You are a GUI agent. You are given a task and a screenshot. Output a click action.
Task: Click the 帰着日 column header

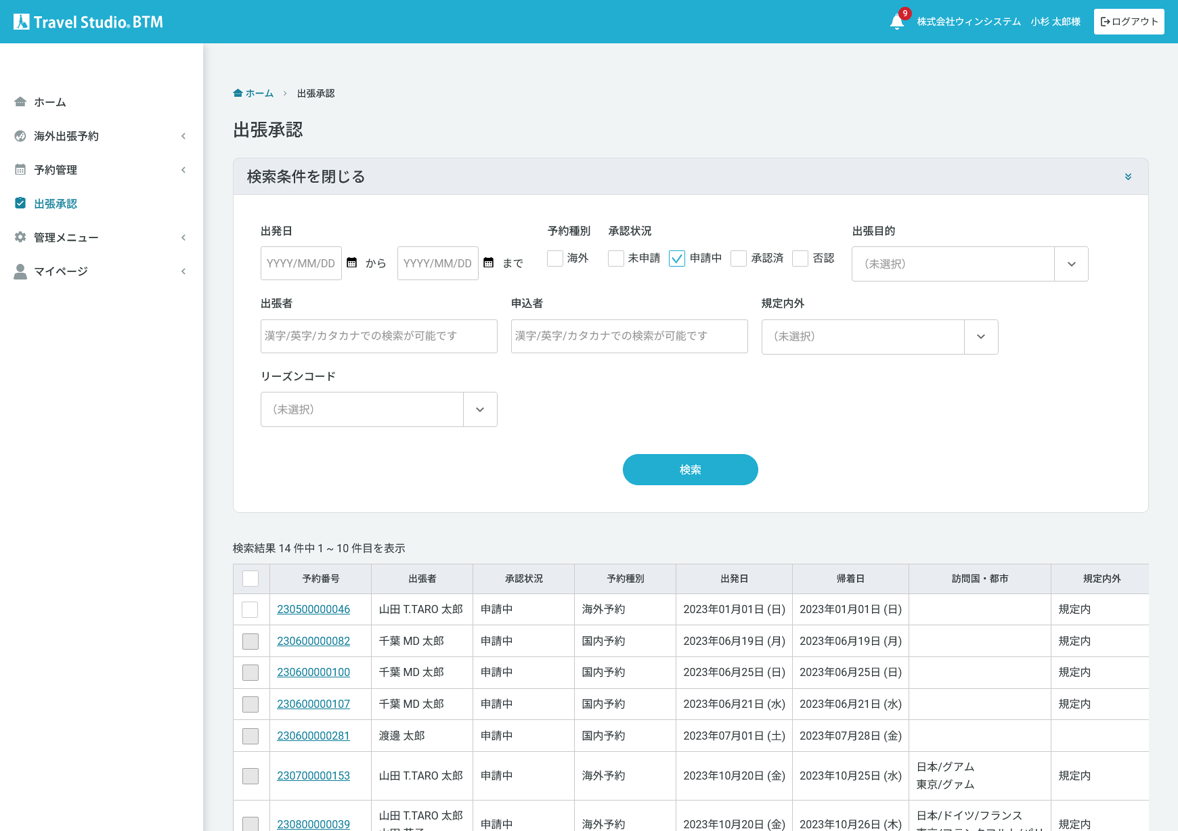pyautogui.click(x=850, y=579)
